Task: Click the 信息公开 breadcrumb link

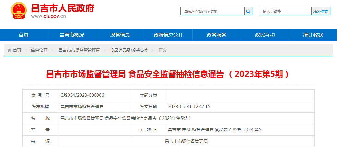Action: tap(39, 50)
